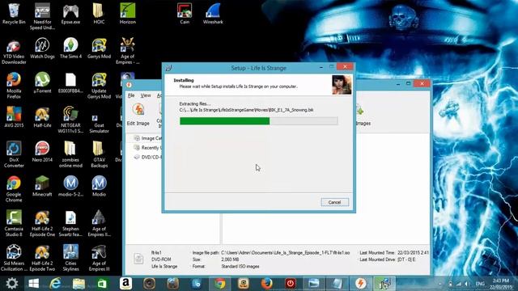Click the Windows Start button

click(x=33, y=284)
